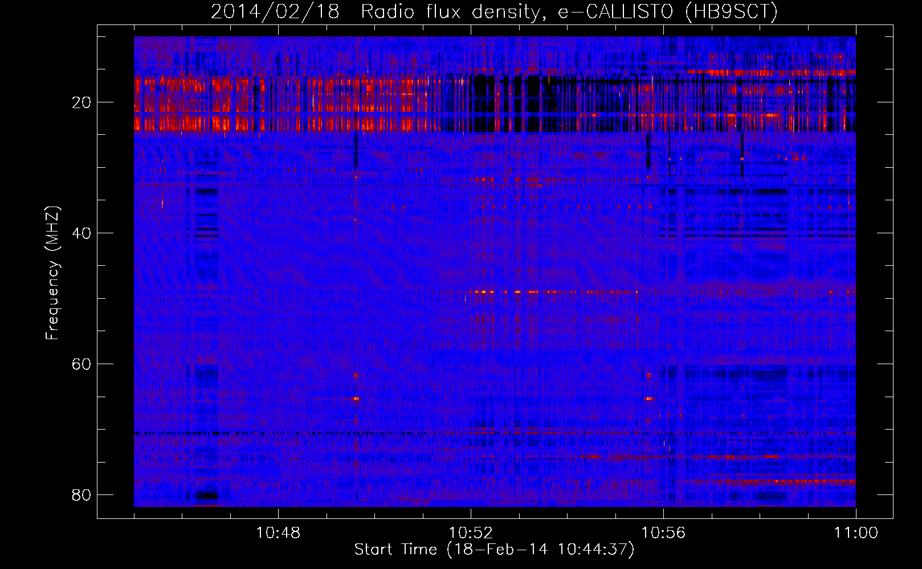The width and height of the screenshot is (922, 569).
Task: Click the '10:56' time tick label
Action: [663, 533]
